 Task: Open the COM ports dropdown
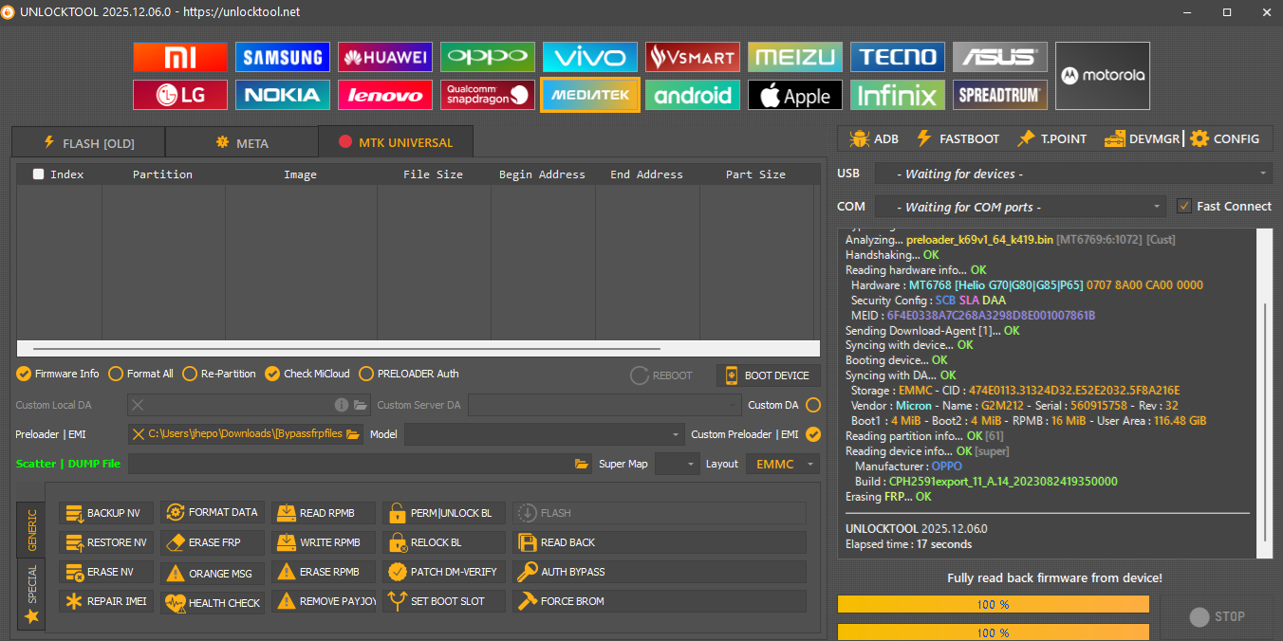(x=1020, y=207)
